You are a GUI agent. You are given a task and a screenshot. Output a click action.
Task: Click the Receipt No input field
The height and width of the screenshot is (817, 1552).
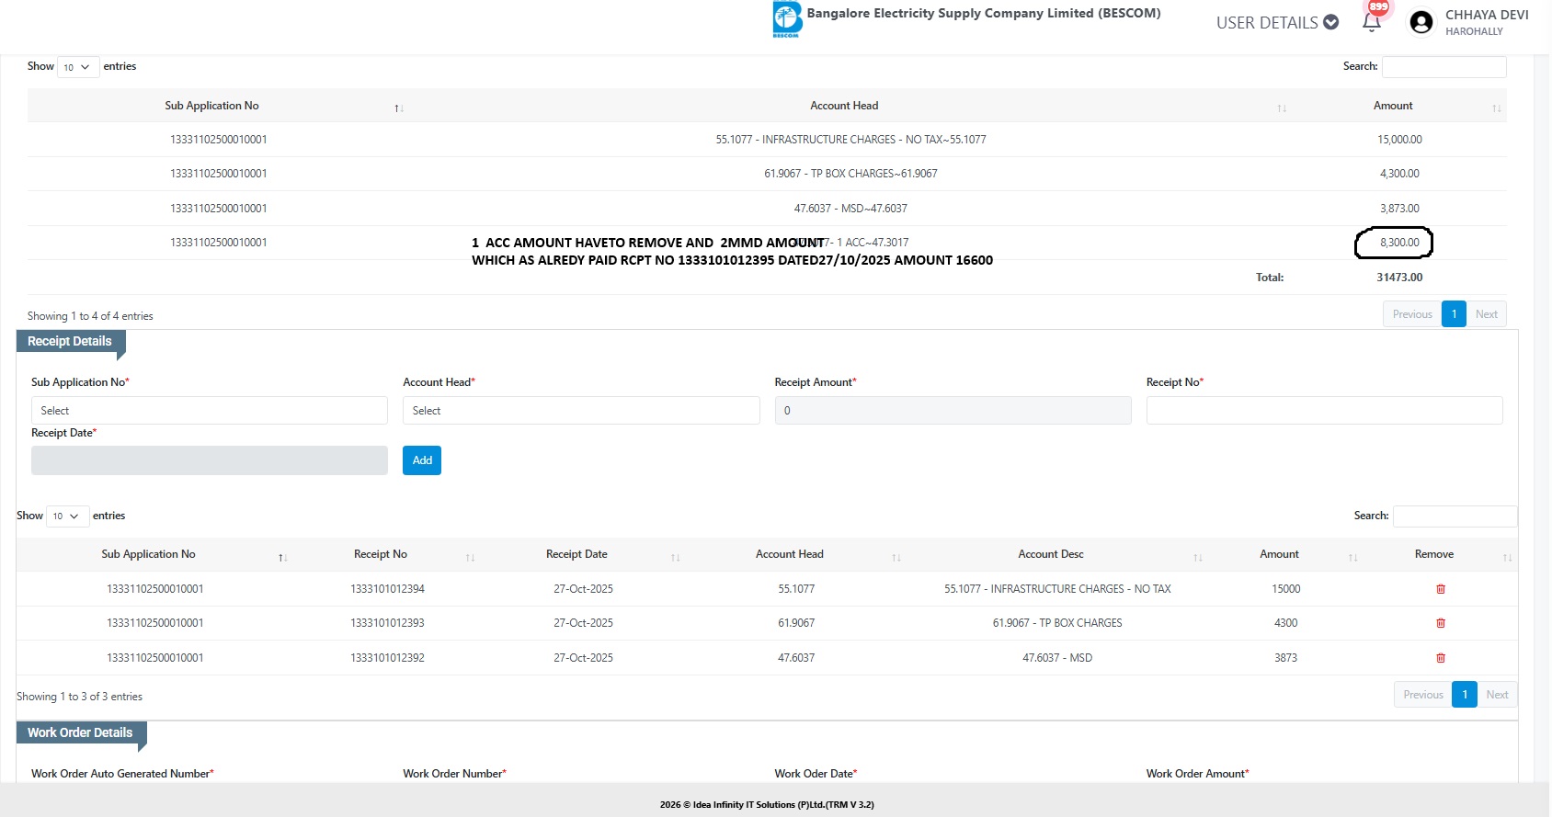(x=1323, y=411)
